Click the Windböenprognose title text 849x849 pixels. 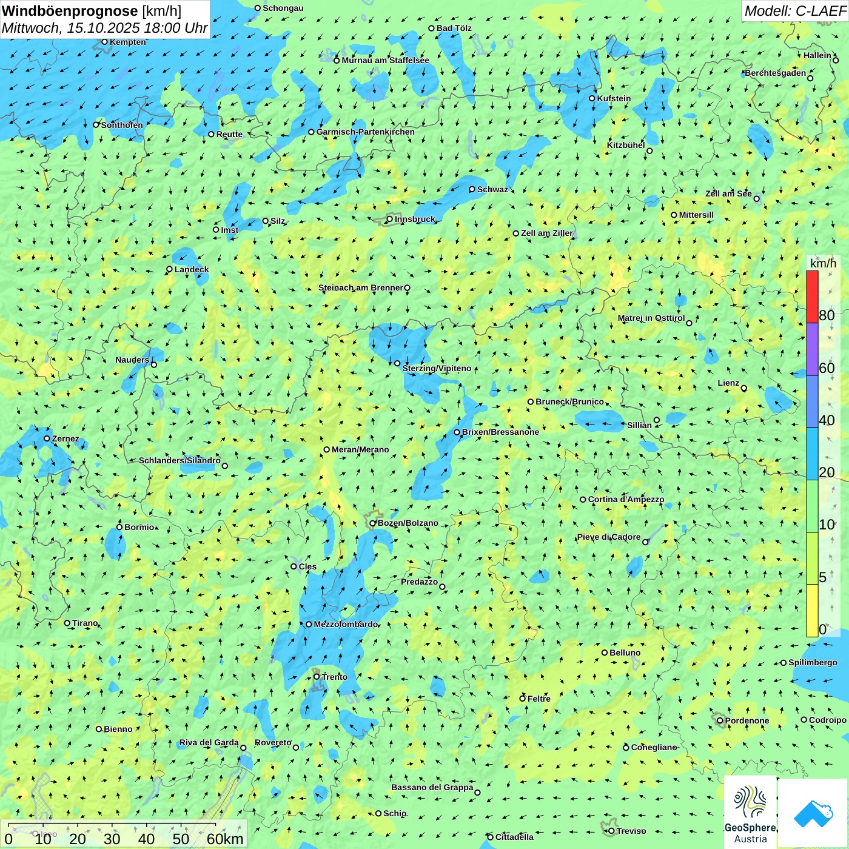tap(70, 11)
